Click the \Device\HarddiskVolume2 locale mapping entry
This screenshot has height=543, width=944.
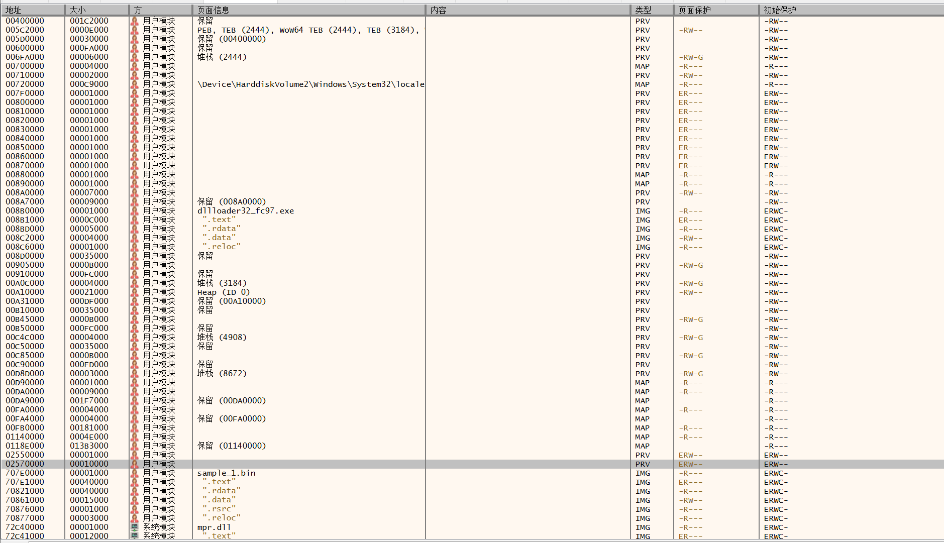311,84
